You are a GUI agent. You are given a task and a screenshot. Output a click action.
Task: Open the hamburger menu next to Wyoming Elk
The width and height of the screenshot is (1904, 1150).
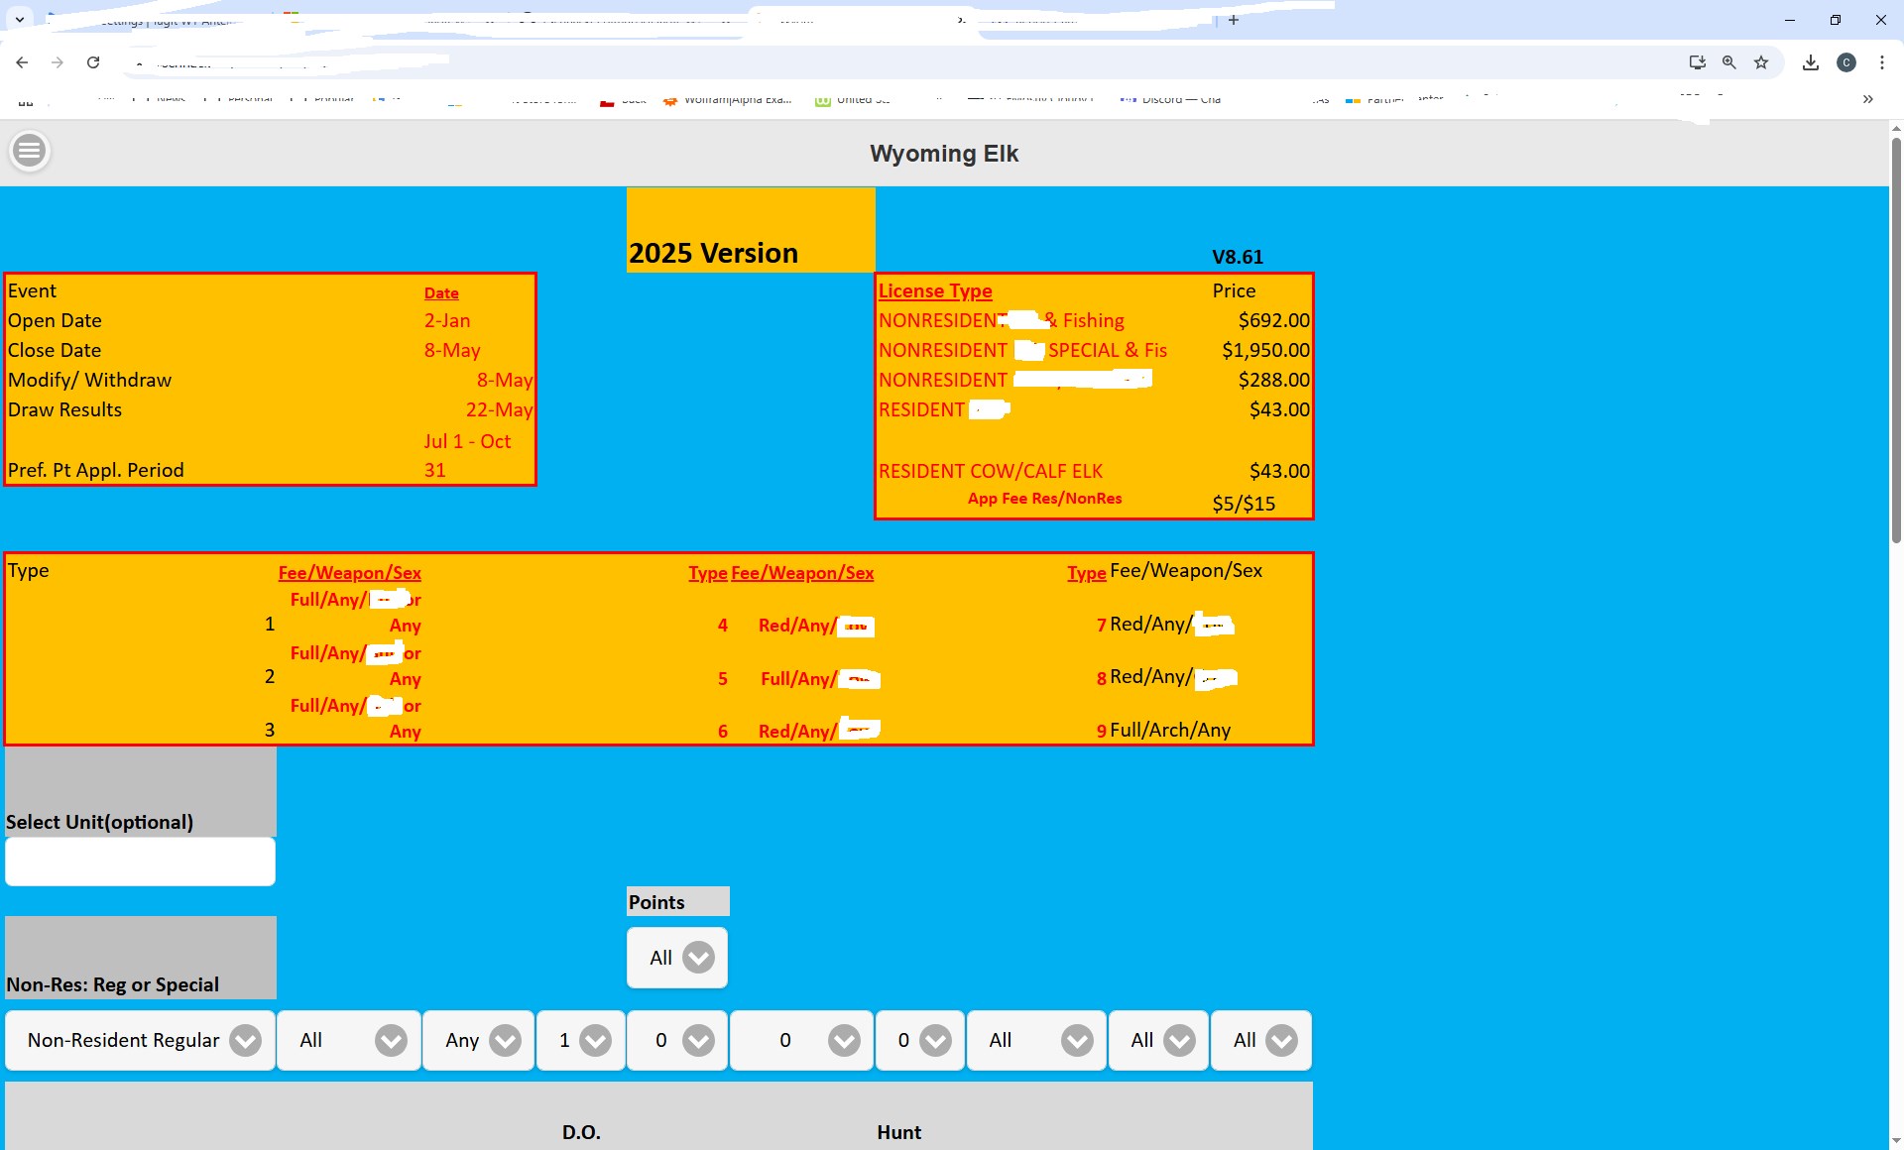coord(30,151)
